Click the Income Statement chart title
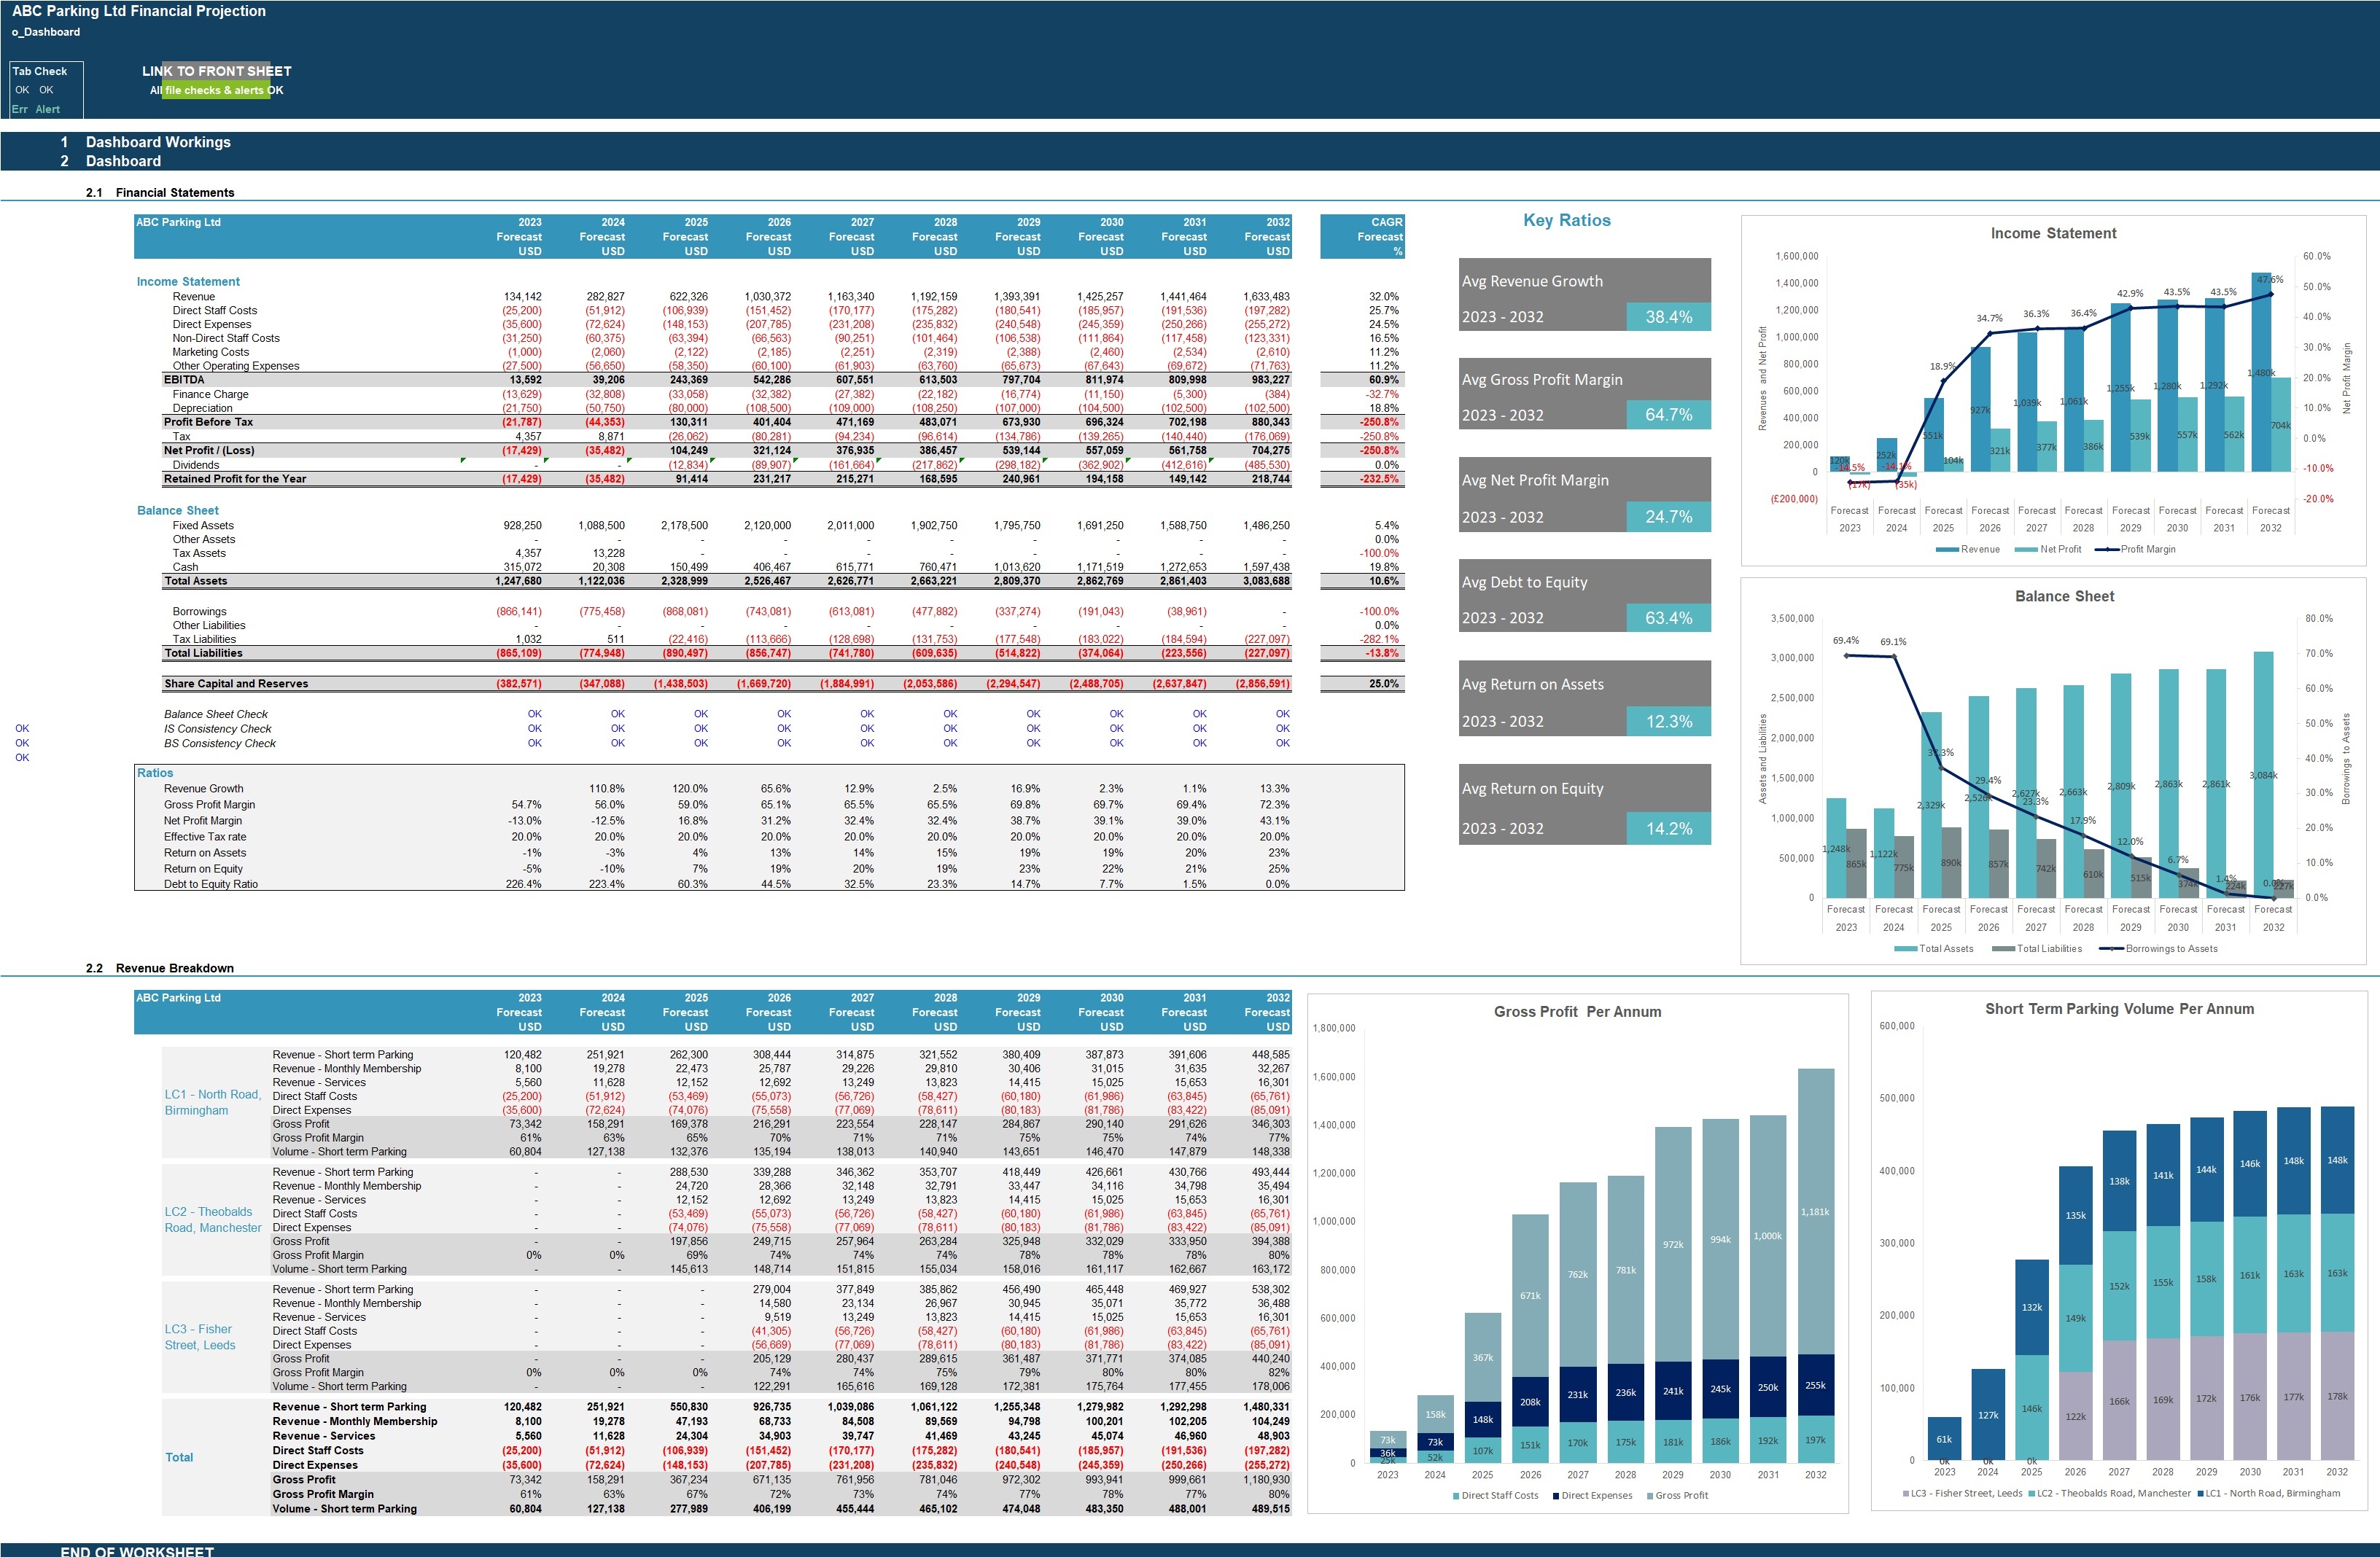Viewport: 2380px width, 1557px height. [2053, 233]
